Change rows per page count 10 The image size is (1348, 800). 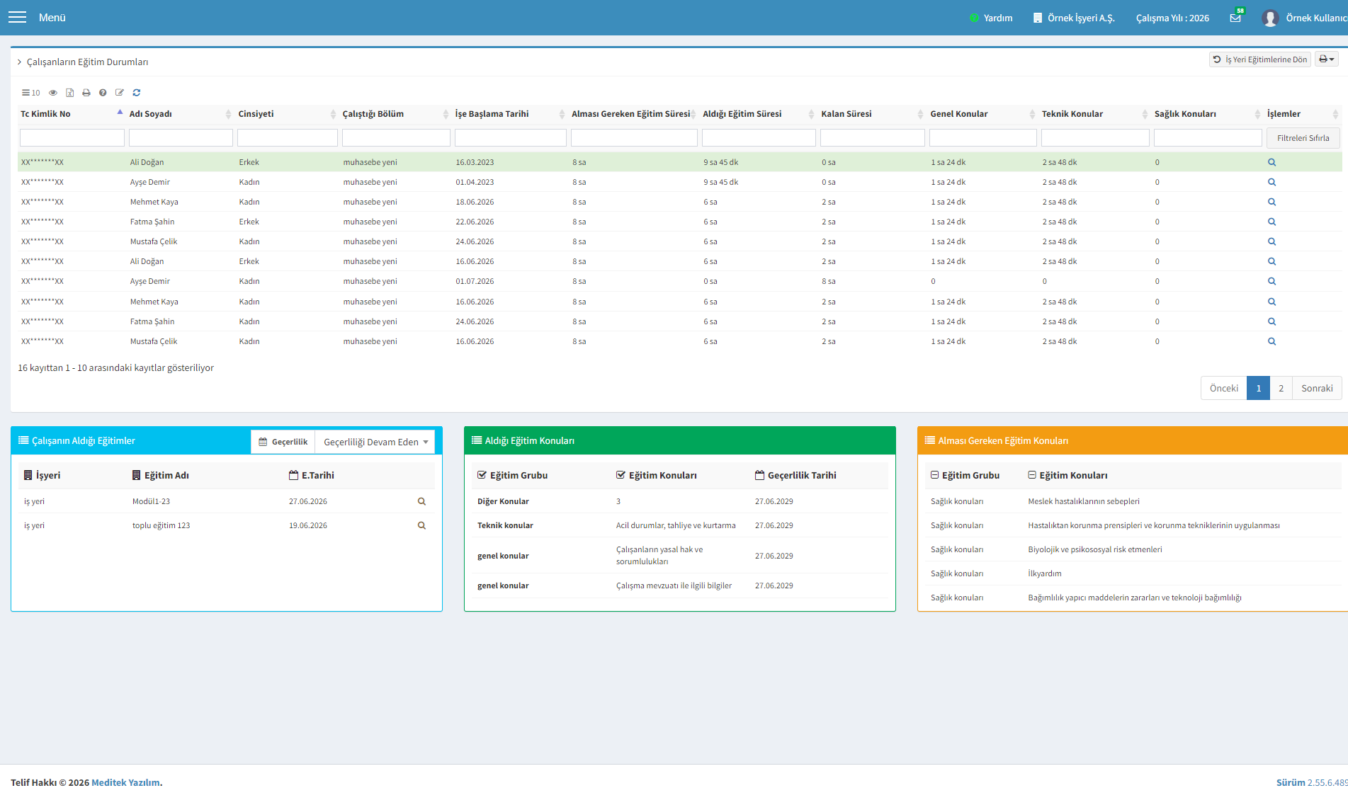point(30,93)
